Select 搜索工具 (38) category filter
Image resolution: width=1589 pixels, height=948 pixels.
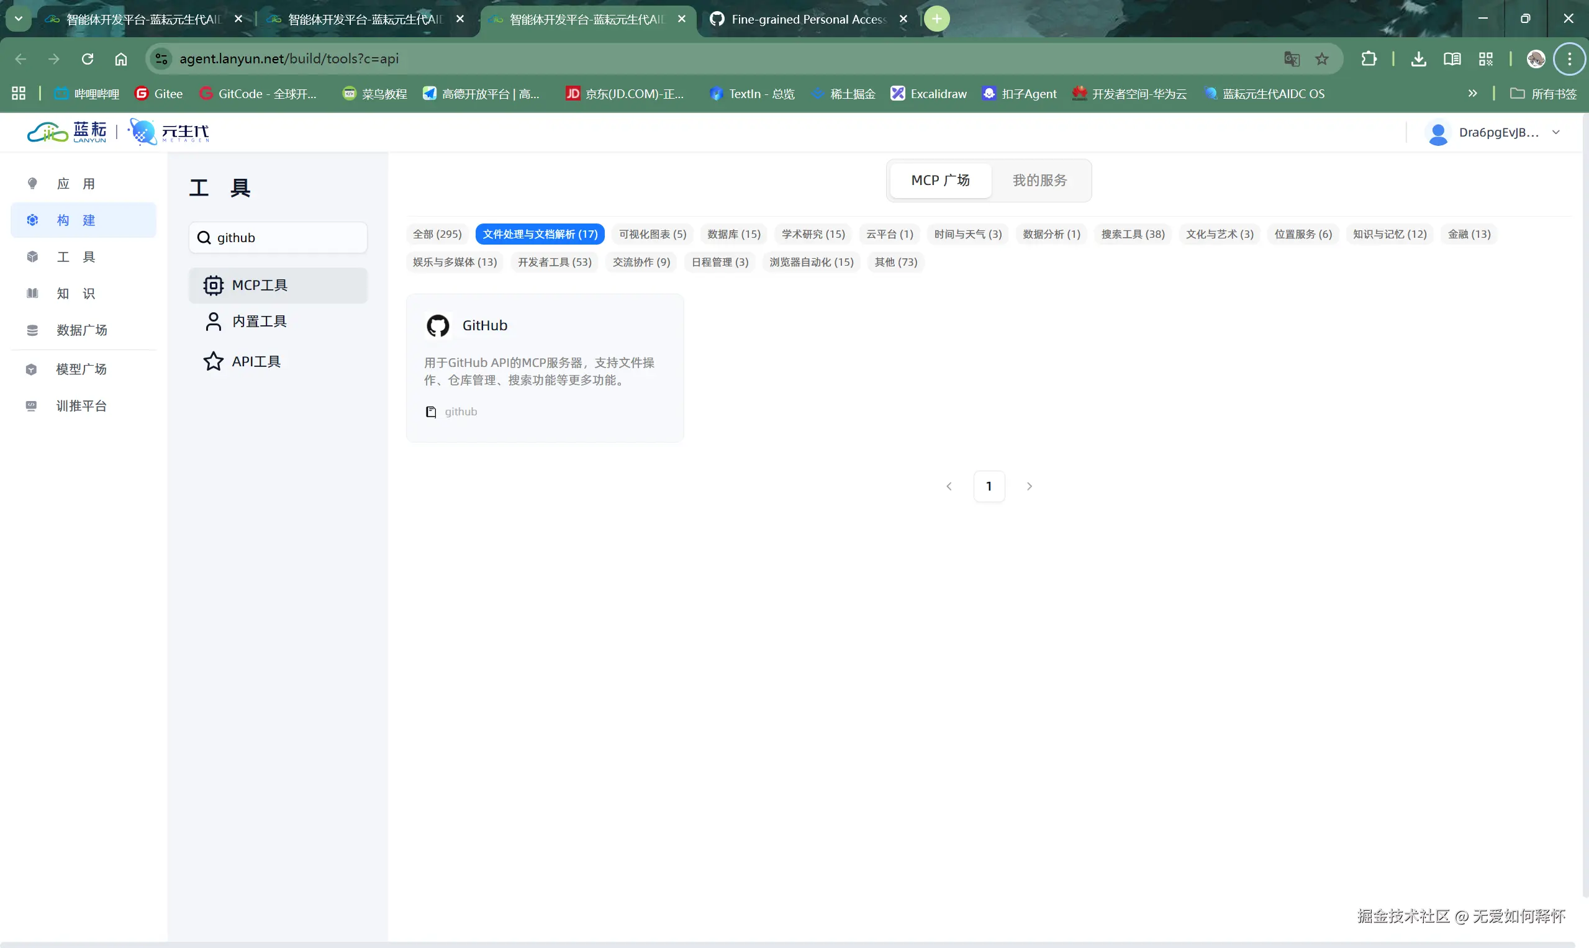tap(1132, 235)
